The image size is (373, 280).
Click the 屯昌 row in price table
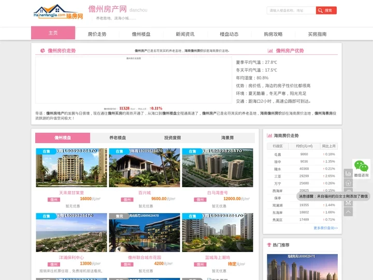[302, 155]
